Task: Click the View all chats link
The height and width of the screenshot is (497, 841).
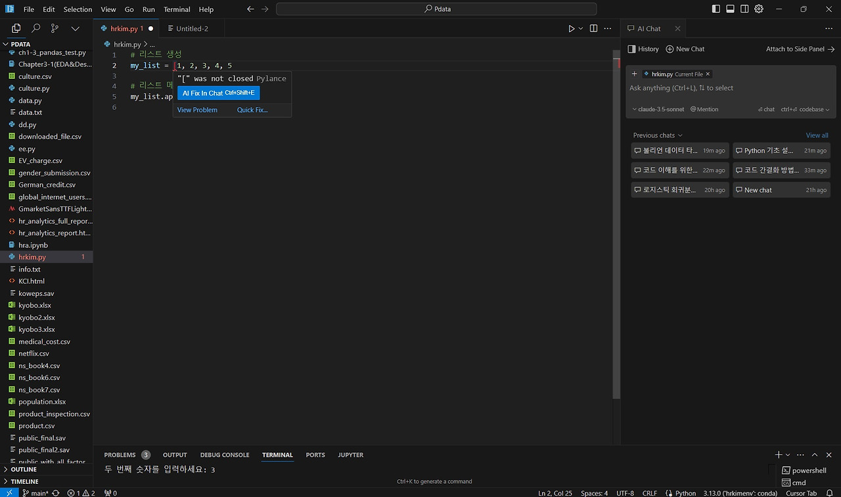Action: [817, 135]
